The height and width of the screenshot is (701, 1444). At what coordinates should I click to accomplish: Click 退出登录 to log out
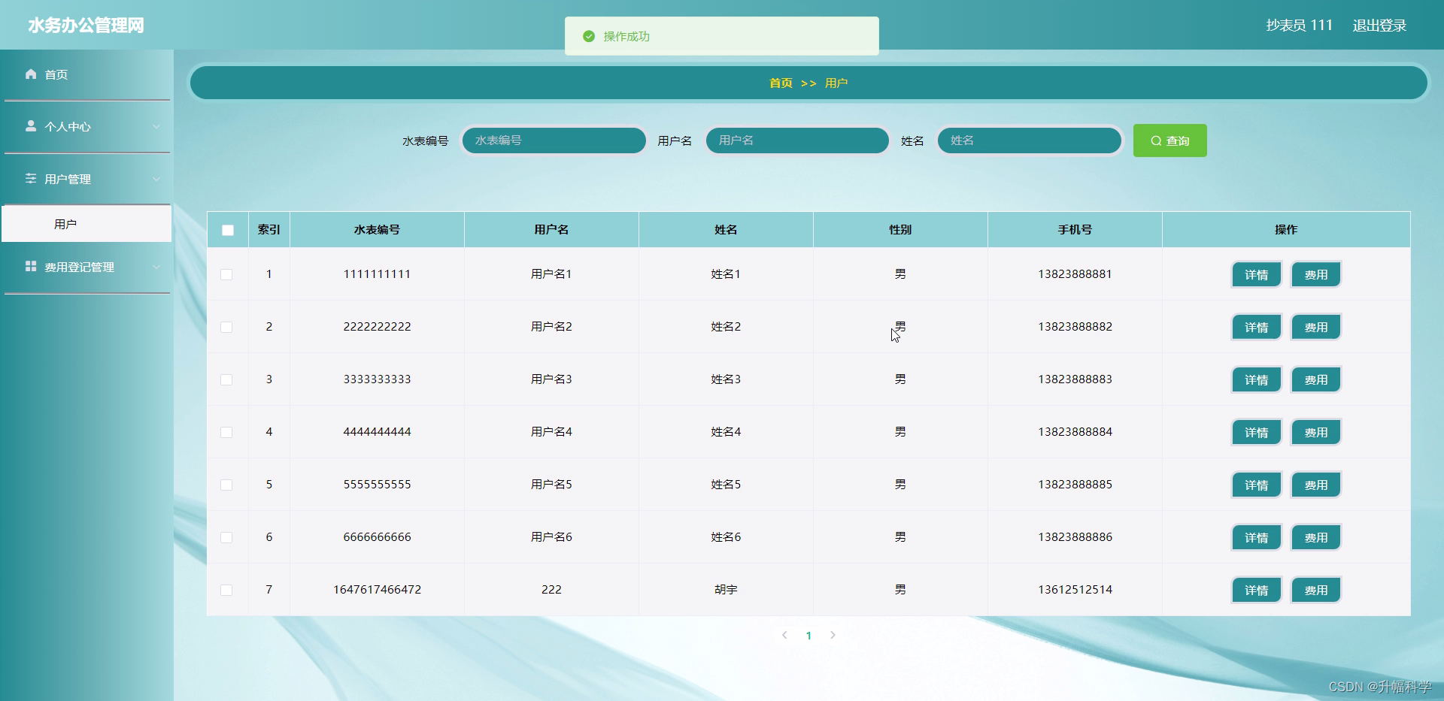[1379, 25]
